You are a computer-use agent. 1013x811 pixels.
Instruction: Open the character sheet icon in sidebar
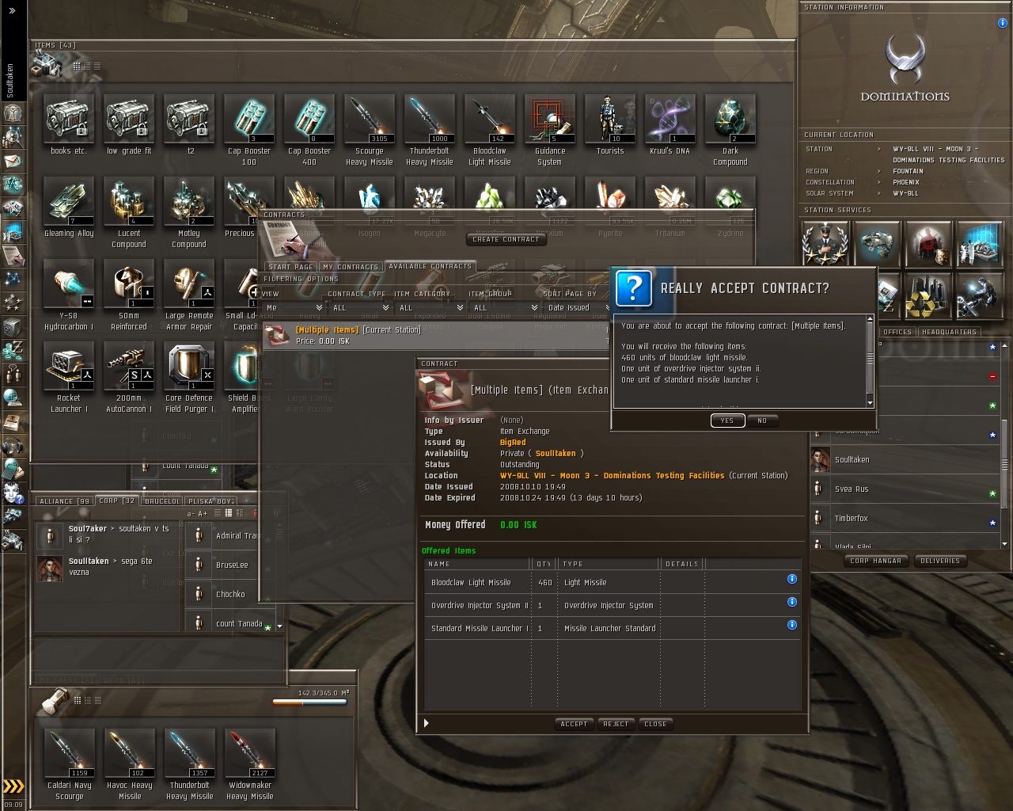click(13, 113)
